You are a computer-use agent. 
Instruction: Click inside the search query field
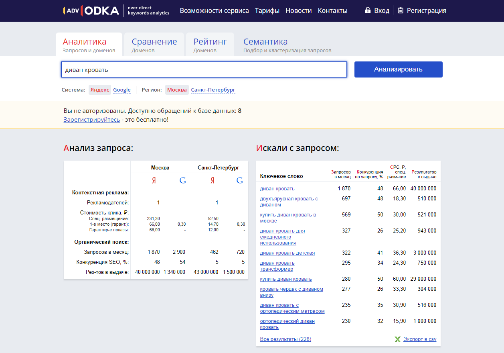[x=204, y=69]
